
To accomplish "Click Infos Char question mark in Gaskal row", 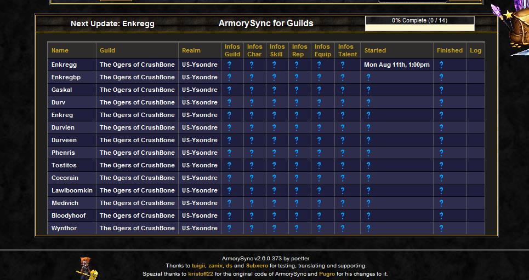I will [x=252, y=90].
